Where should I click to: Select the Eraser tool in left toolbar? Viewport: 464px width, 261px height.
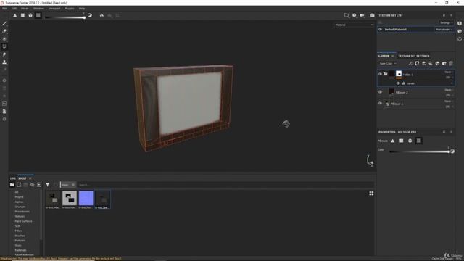[x=4, y=31]
